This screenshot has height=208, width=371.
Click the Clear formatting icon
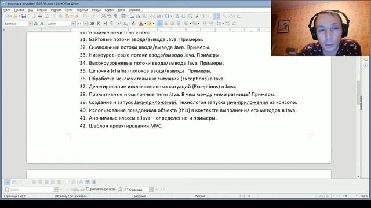point(133,24)
